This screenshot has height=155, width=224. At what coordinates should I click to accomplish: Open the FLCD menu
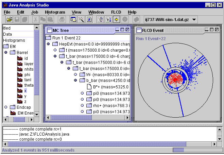pyautogui.click(x=116, y=12)
